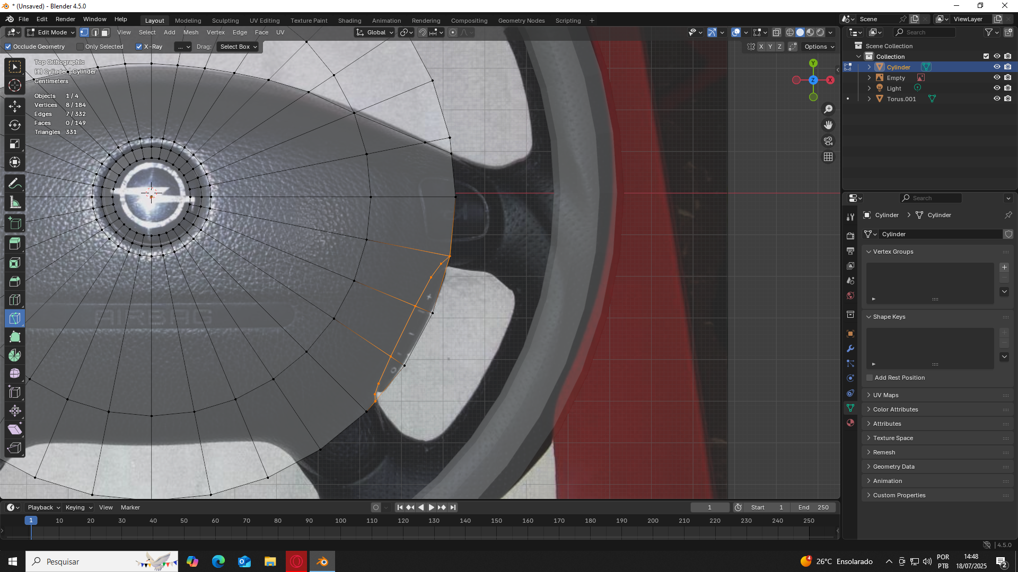Select the Move tool
This screenshot has height=572, width=1018.
[15, 106]
